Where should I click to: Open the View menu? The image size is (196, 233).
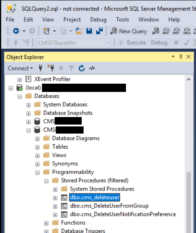tap(48, 20)
